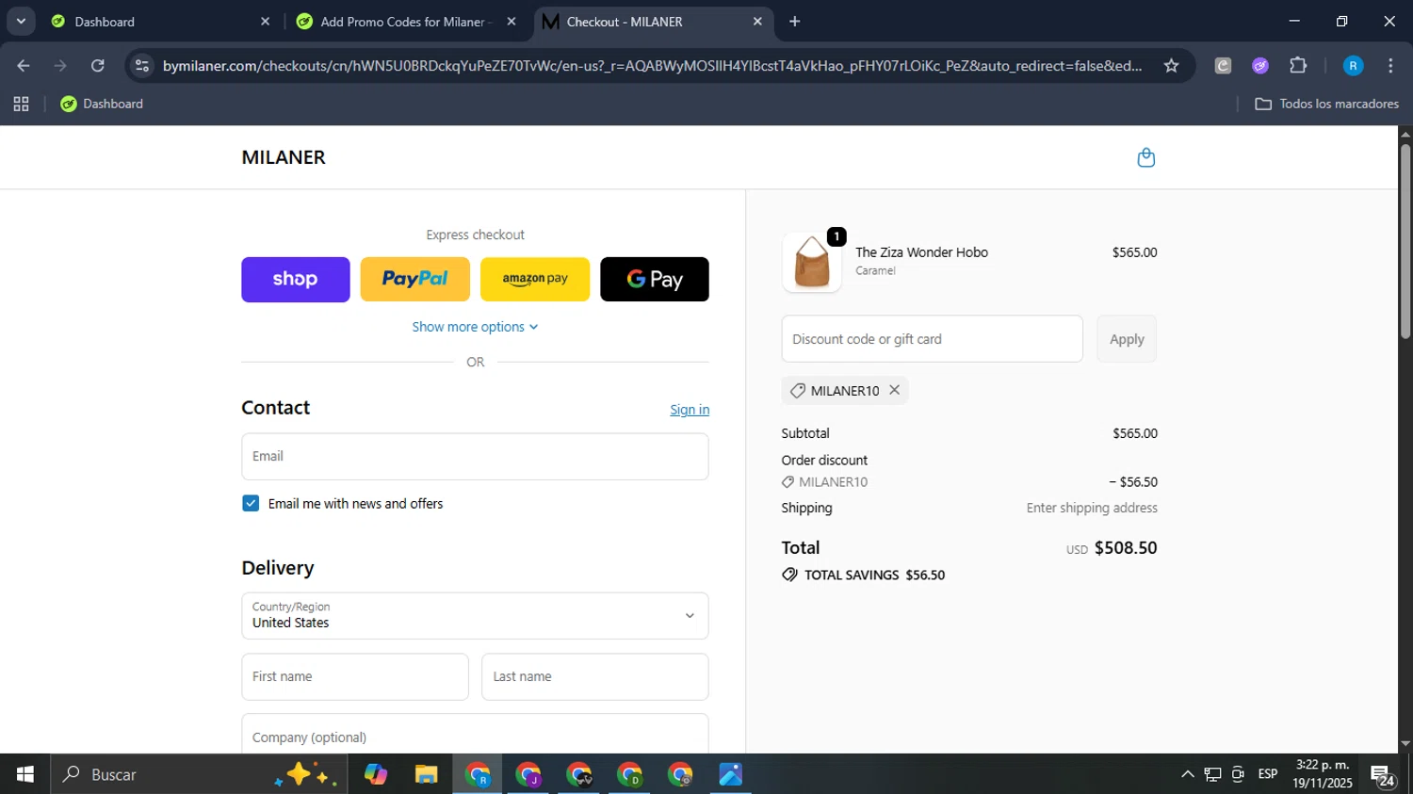Focus the Last name field

point(595,676)
